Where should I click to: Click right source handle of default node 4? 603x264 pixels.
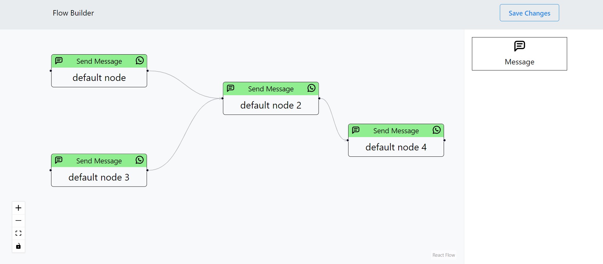(444, 140)
